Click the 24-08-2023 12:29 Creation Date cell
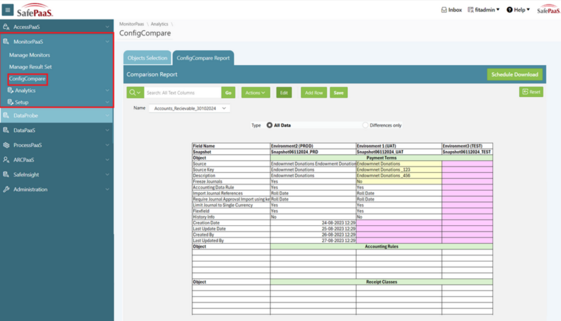The width and height of the screenshot is (561, 321). [313, 223]
